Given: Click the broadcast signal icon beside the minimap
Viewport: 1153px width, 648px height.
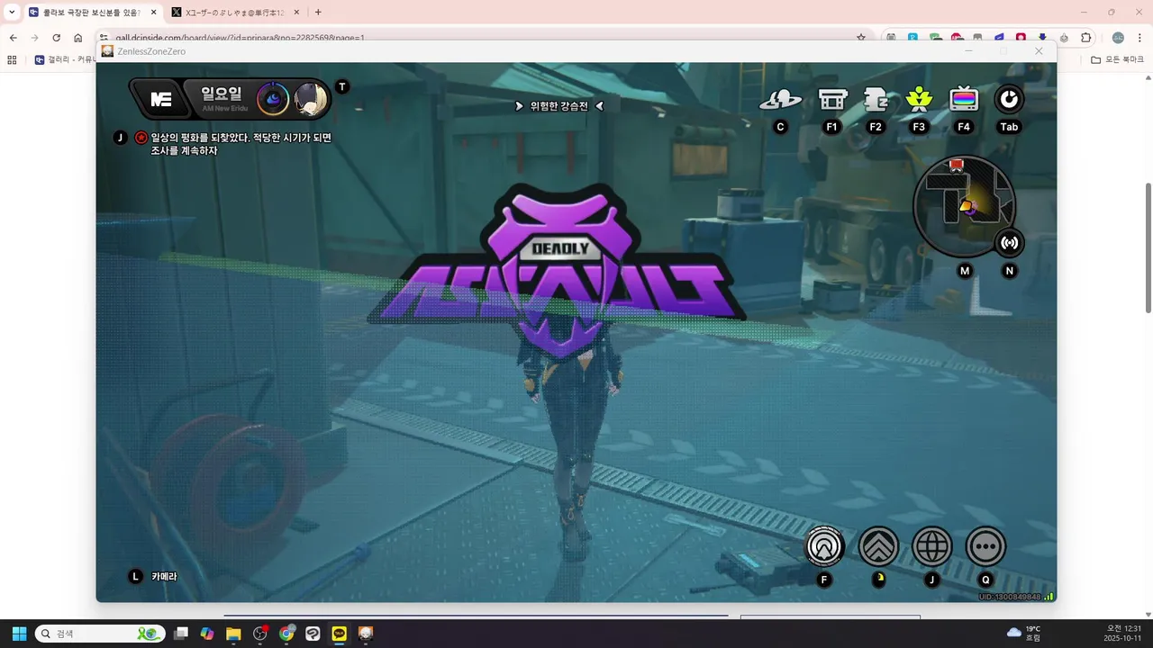Looking at the screenshot, I should click(1010, 243).
